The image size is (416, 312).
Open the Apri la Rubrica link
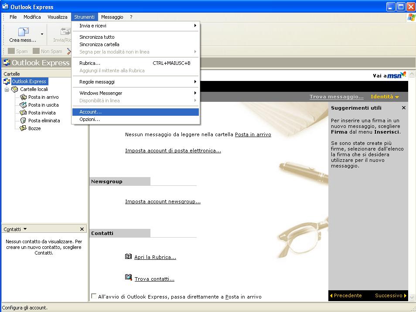(155, 257)
